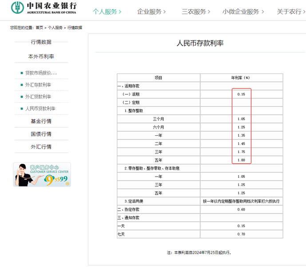Select 本外币利率 in the sidebar
This screenshot has width=306, height=267.
[41, 57]
